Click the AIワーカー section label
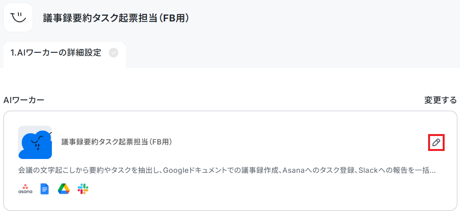The width and height of the screenshot is (460, 213). coord(24,100)
